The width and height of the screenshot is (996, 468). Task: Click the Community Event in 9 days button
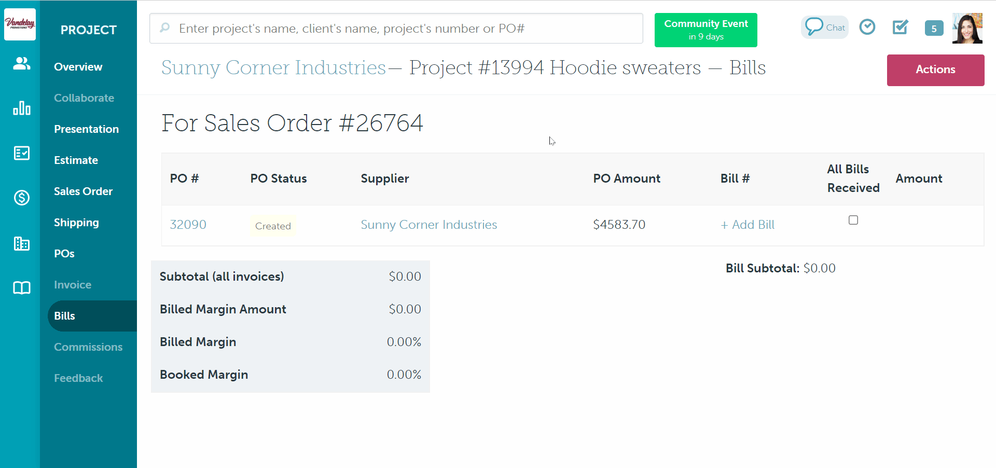coord(706,30)
